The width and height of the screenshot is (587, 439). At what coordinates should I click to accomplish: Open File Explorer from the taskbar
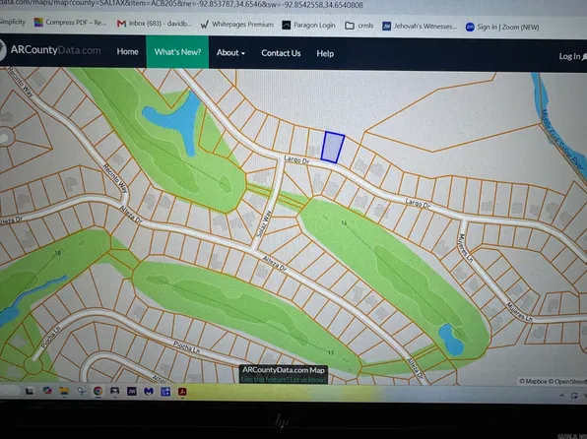(x=64, y=391)
